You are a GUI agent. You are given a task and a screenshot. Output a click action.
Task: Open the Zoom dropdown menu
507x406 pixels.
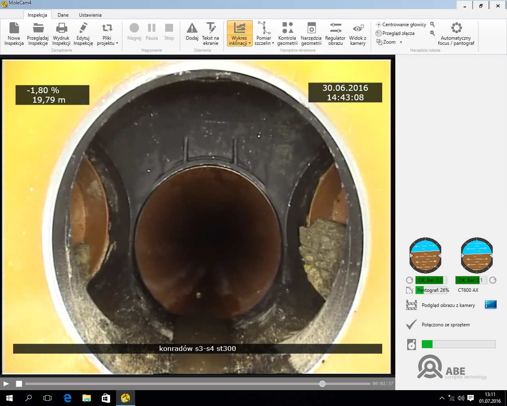[x=401, y=42]
